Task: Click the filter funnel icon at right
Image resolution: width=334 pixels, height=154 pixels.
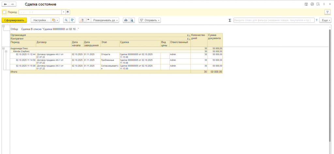Action: click(x=327, y=12)
